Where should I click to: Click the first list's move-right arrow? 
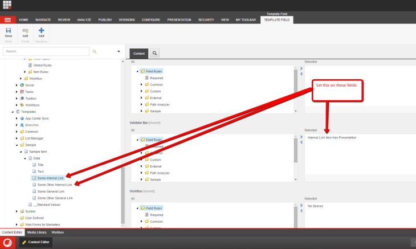coord(301,68)
